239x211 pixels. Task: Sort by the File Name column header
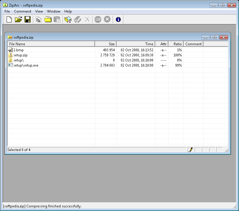[x=51, y=44]
